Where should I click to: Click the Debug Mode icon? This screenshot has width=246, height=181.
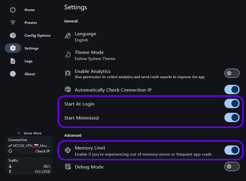click(x=68, y=167)
